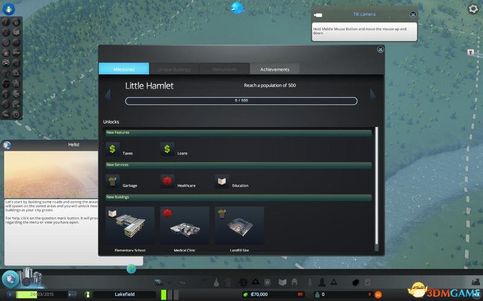Click the population counter in status bar
This screenshot has width=483, height=301.
click(x=344, y=294)
